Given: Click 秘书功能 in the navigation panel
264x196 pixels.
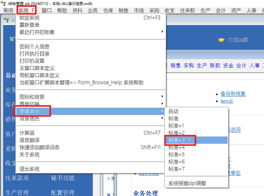Looking at the screenshot, I should (x=63, y=178).
